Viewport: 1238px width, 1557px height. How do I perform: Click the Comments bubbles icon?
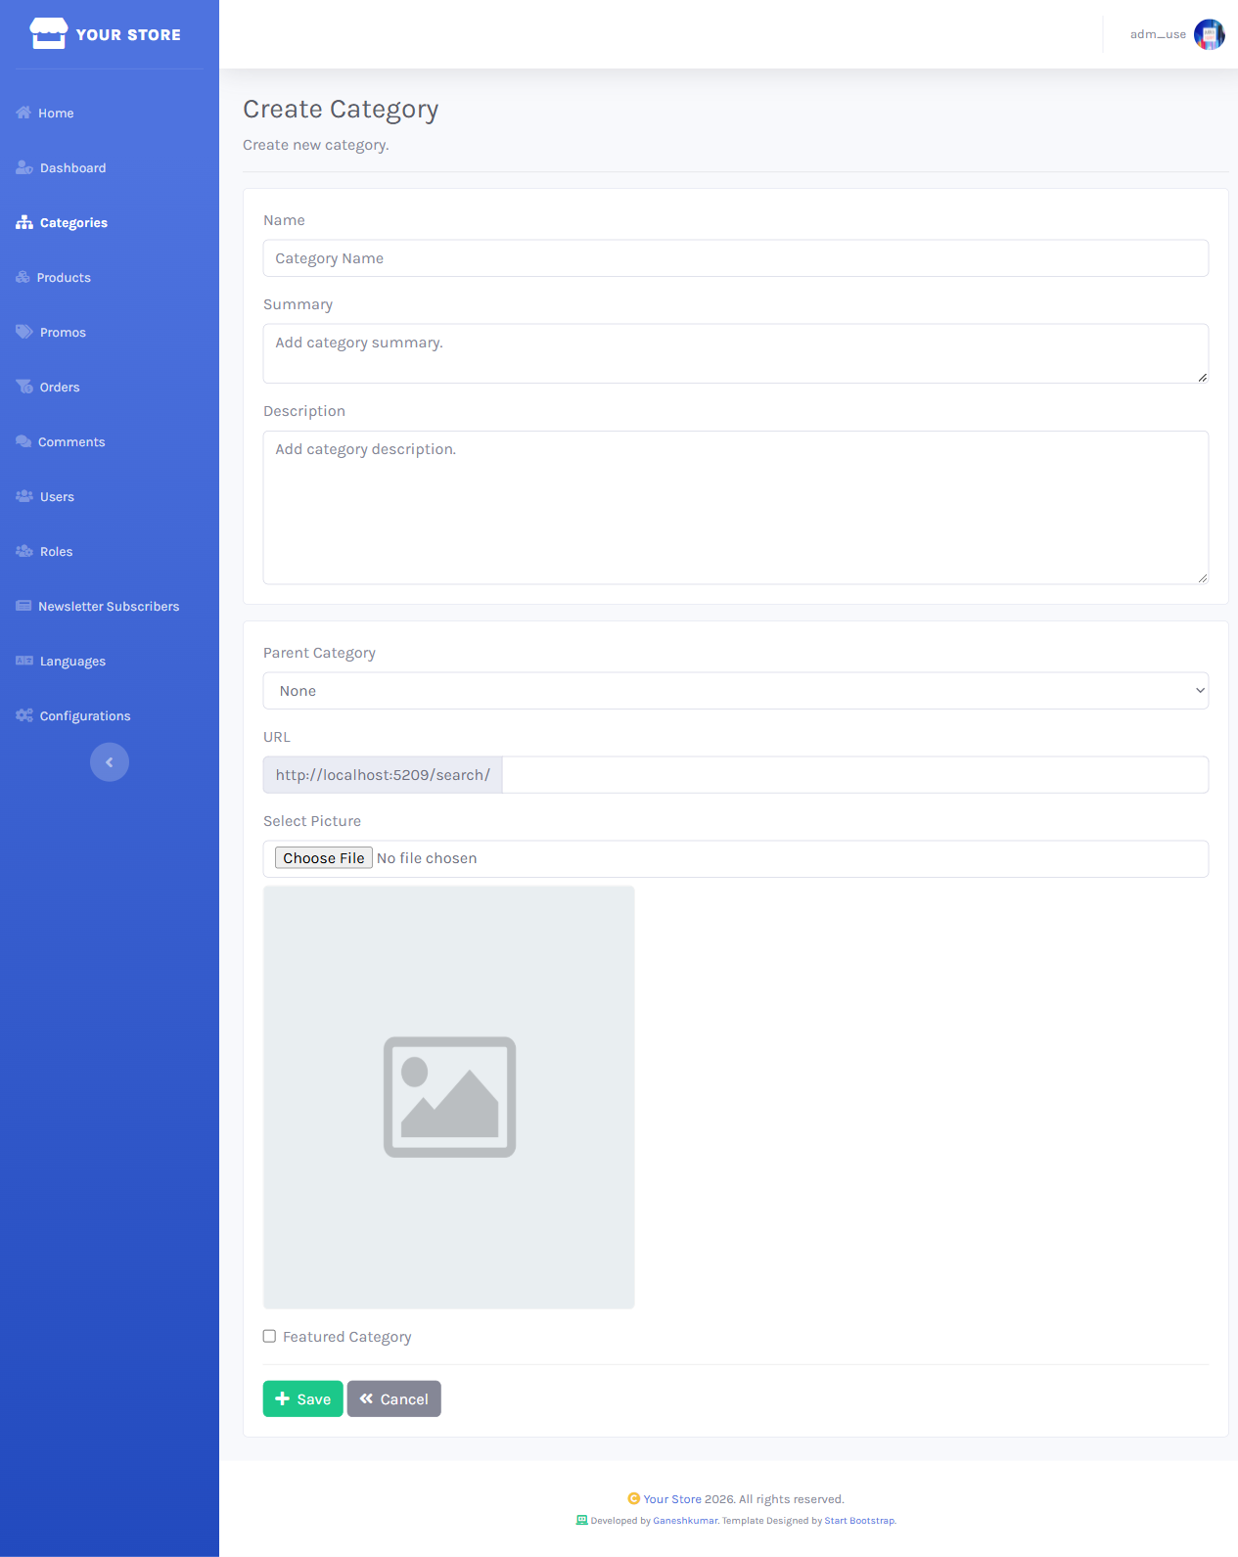pyautogui.click(x=23, y=441)
